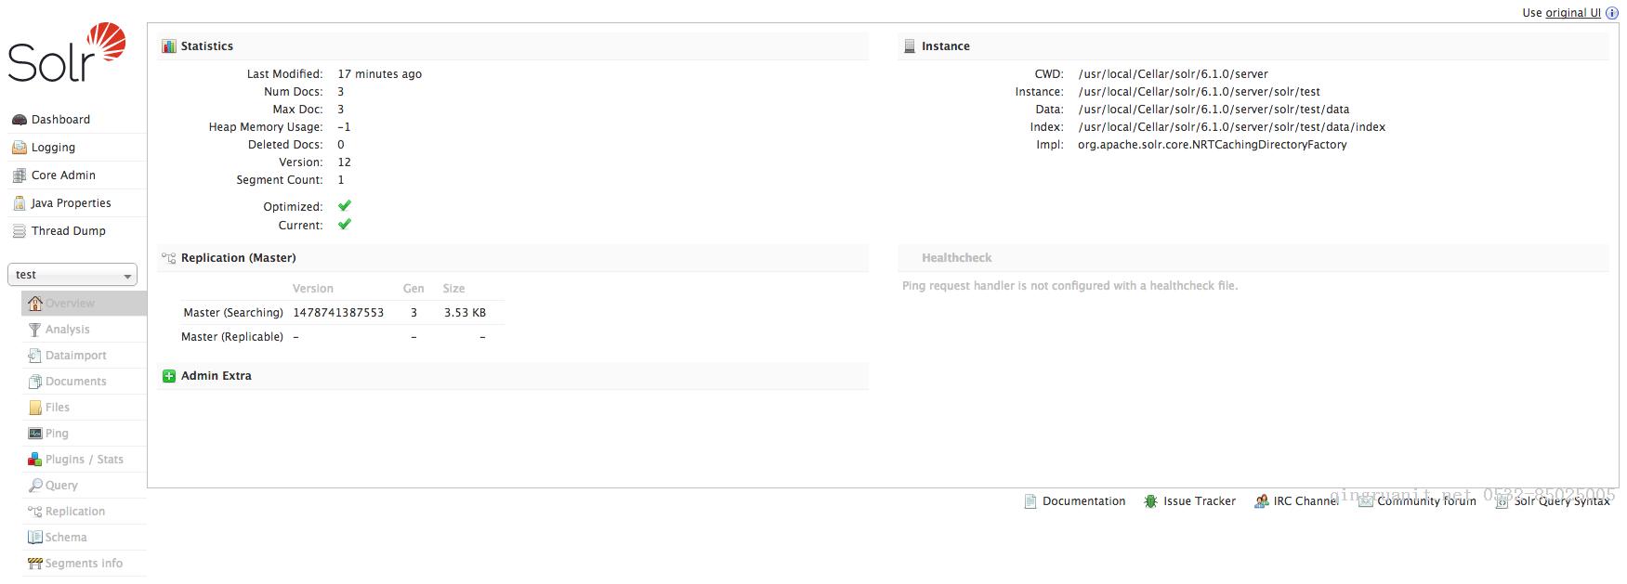Open Core Admin in the sidebar
Image resolution: width=1627 pixels, height=584 pixels.
tap(63, 175)
